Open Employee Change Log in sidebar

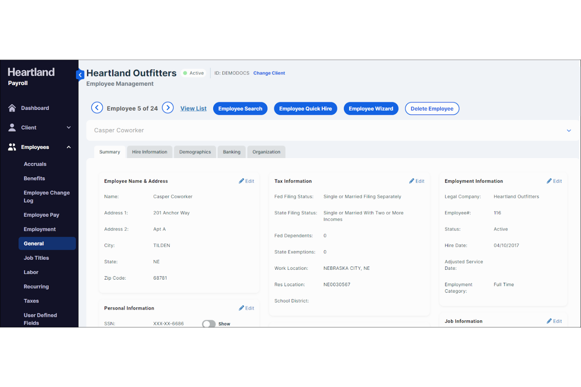(47, 196)
